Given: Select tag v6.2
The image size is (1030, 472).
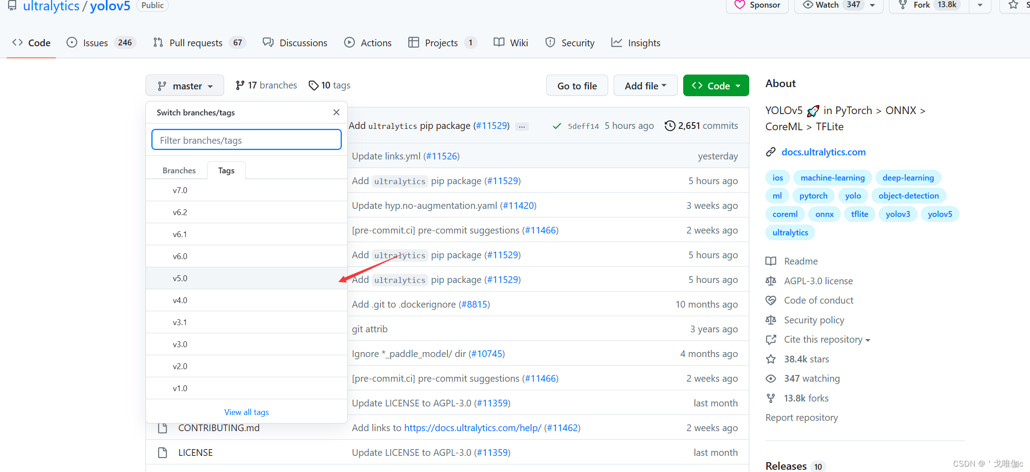Looking at the screenshot, I should tap(247, 212).
